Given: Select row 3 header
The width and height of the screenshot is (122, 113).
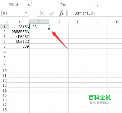Looking at the screenshot, I should click(5, 36).
